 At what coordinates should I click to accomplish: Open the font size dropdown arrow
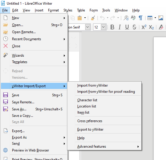coord(103,27)
